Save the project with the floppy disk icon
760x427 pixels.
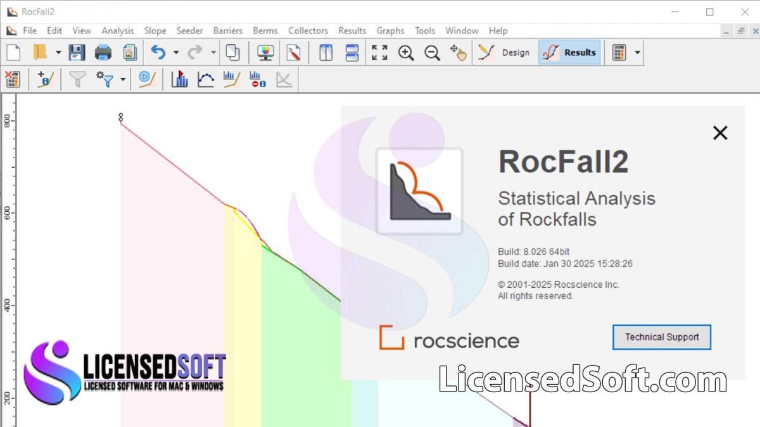pos(77,53)
